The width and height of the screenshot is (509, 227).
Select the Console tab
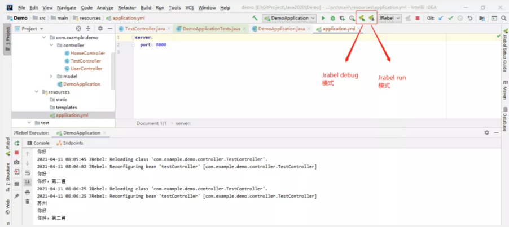(38, 143)
